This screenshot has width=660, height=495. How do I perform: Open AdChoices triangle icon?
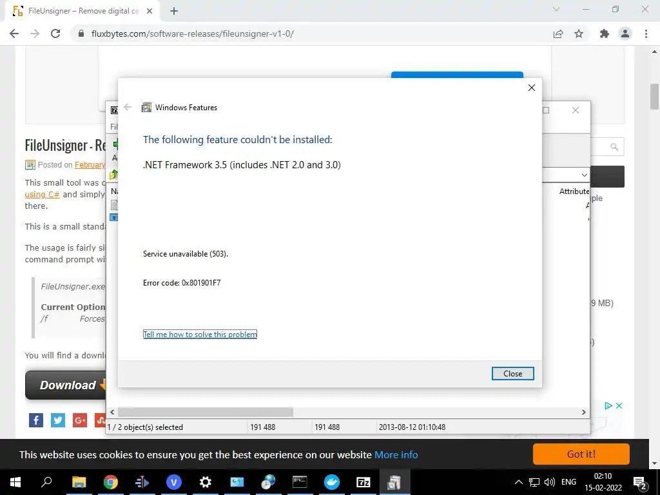[x=608, y=406]
